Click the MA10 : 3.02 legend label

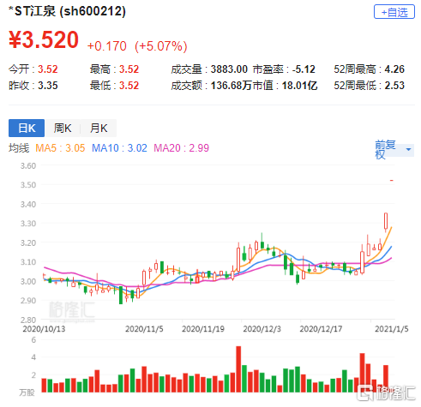[119, 148]
